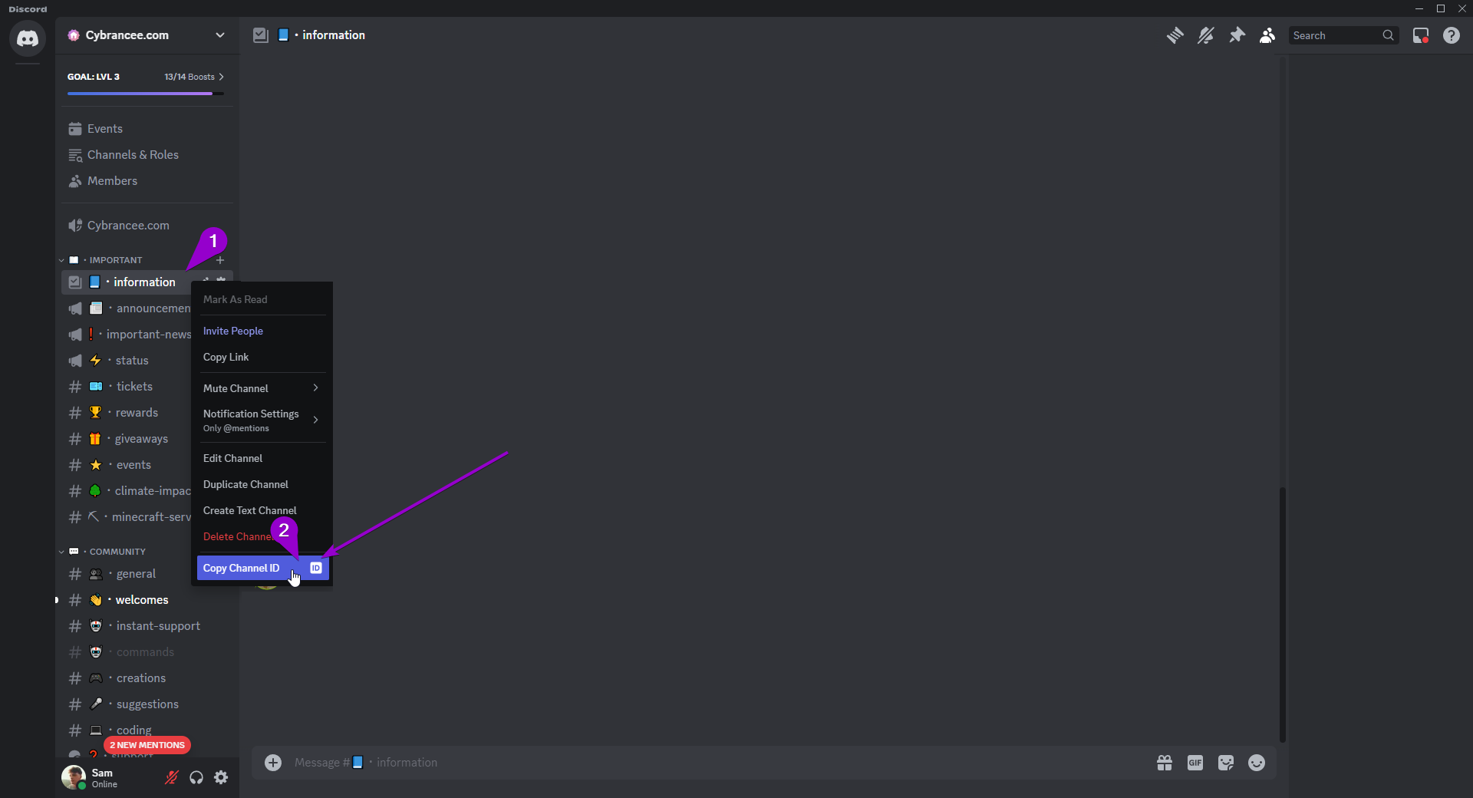Deafen audio with the headphone toggle
This screenshot has width=1473, height=798.
[x=196, y=777]
